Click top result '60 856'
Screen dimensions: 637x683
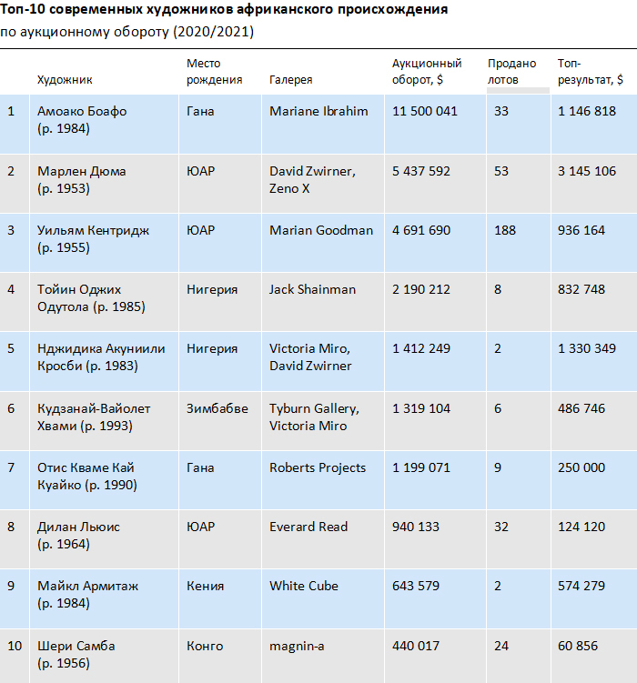click(578, 646)
